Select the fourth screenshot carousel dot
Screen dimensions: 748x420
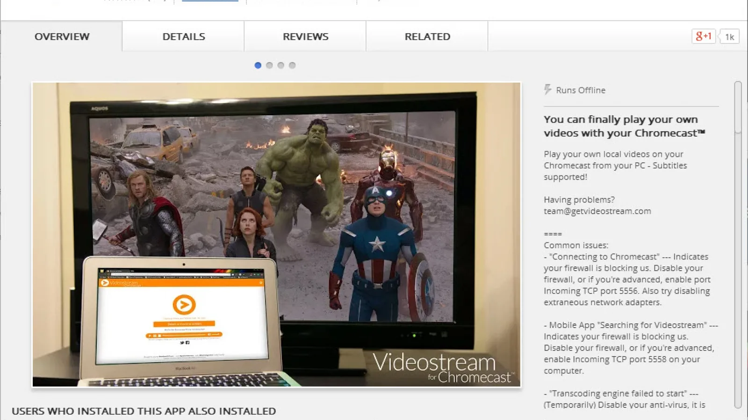292,65
